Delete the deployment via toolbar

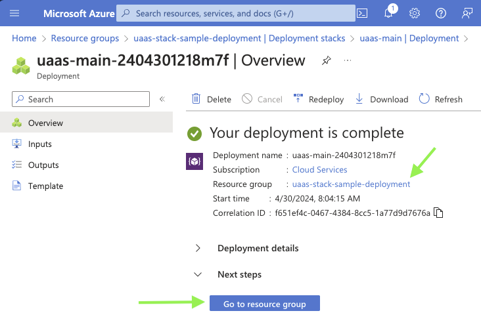pos(212,99)
